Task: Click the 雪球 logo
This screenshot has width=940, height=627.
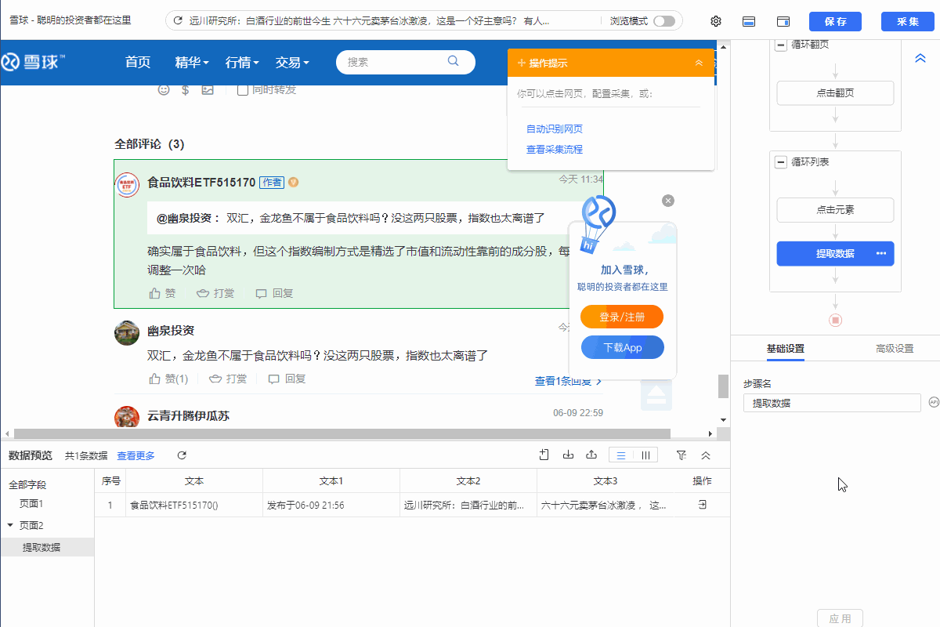Action: (33, 62)
